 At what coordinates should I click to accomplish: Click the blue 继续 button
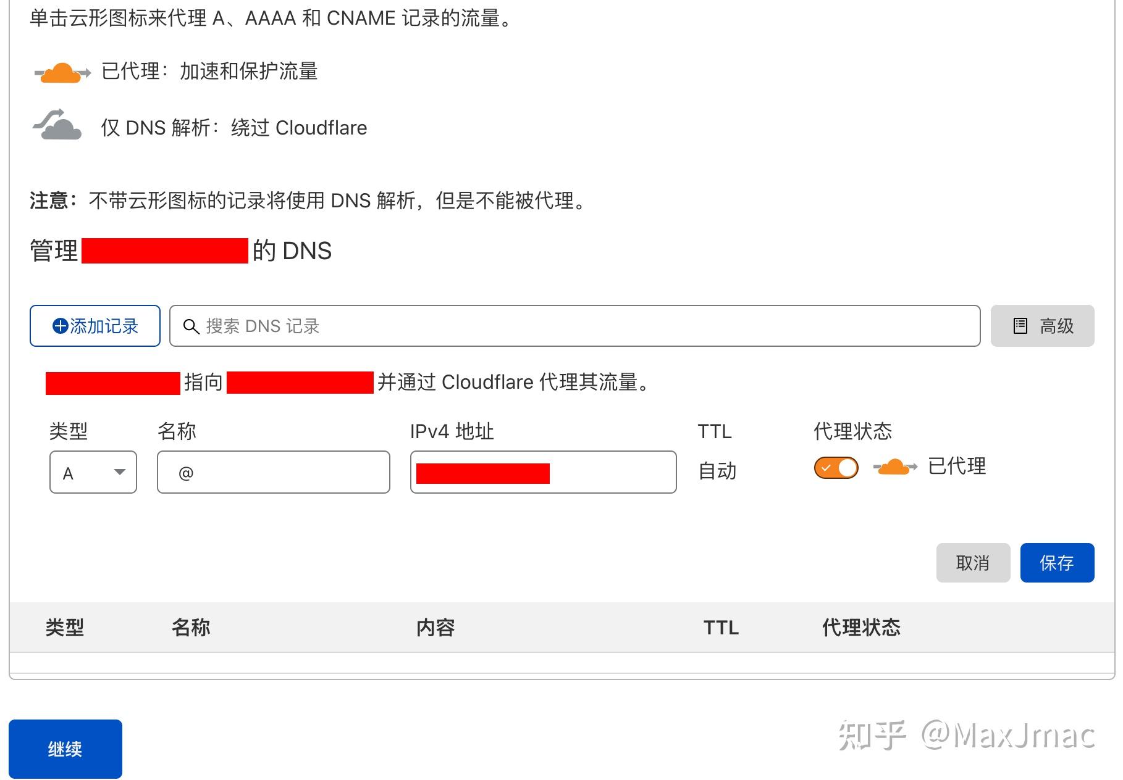[65, 749]
